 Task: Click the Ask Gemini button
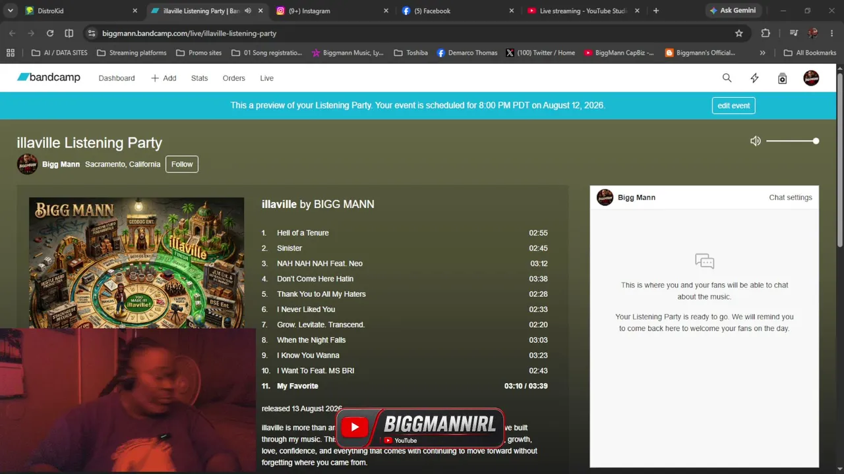pos(734,11)
